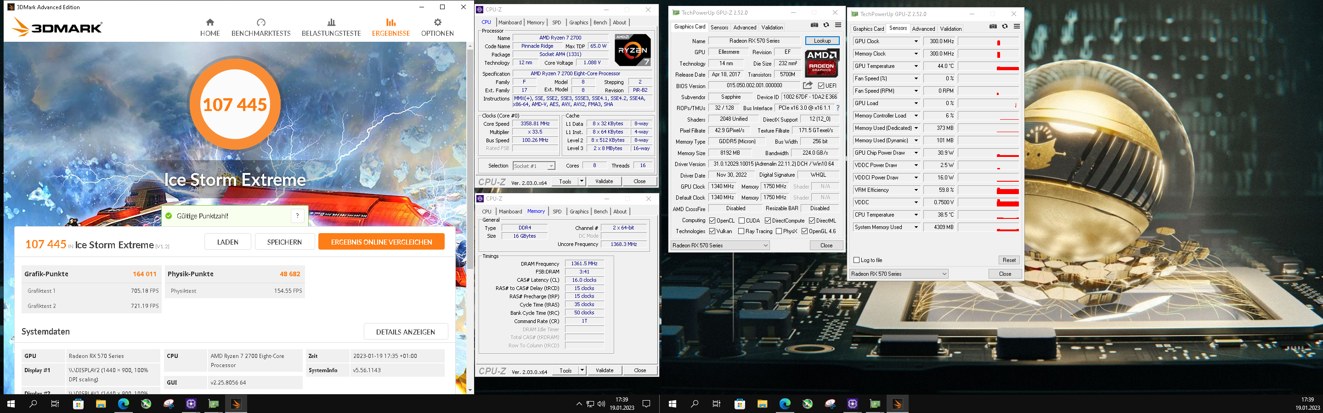Click the refresh icon in GPU-Z Graphics Card window
Image resolution: width=1323 pixels, height=413 pixels.
point(826,25)
